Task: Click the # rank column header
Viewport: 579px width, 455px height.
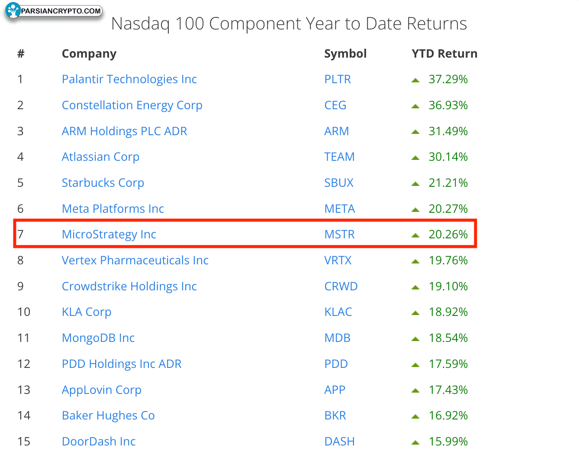Action: (21, 54)
